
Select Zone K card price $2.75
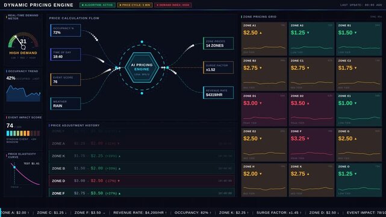(298, 174)
